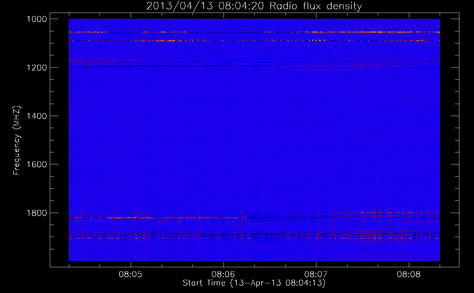Select the '1400' frequency tick label
Viewport: 474px width, 293px height.
37,116
